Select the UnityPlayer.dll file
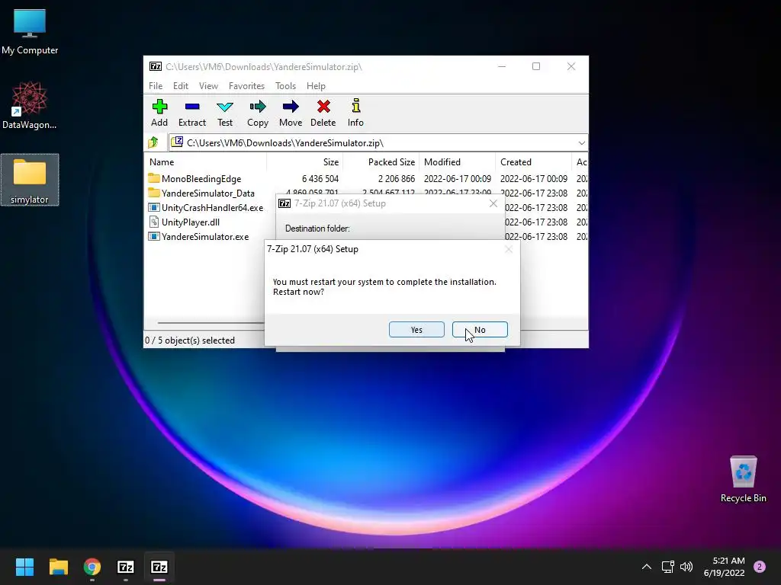This screenshot has height=585, width=781. [190, 222]
